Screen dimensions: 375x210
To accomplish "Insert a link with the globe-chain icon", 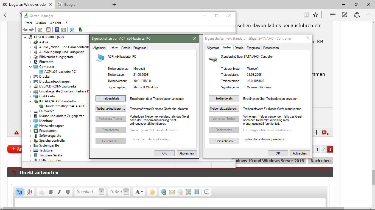I will [x=164, y=192].
